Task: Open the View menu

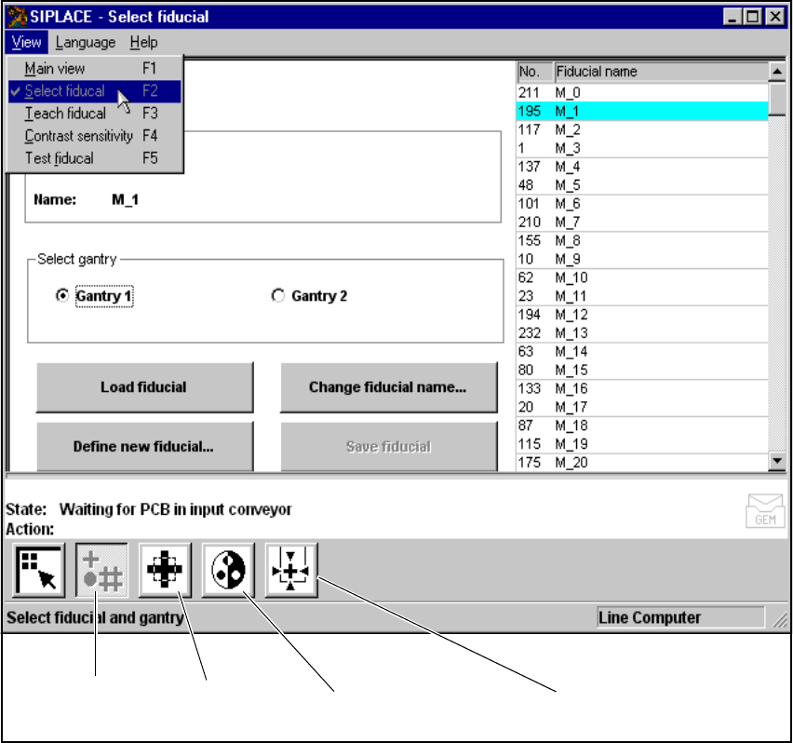Action: (26, 42)
